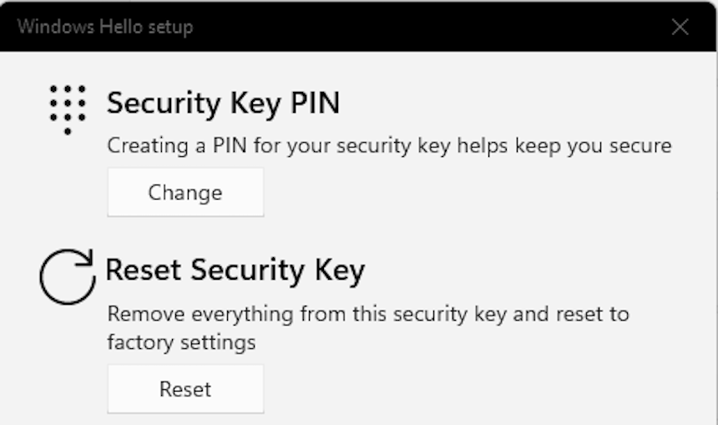The height and width of the screenshot is (425, 718).
Task: Click the PIN keypad dots icon
Action: (68, 109)
